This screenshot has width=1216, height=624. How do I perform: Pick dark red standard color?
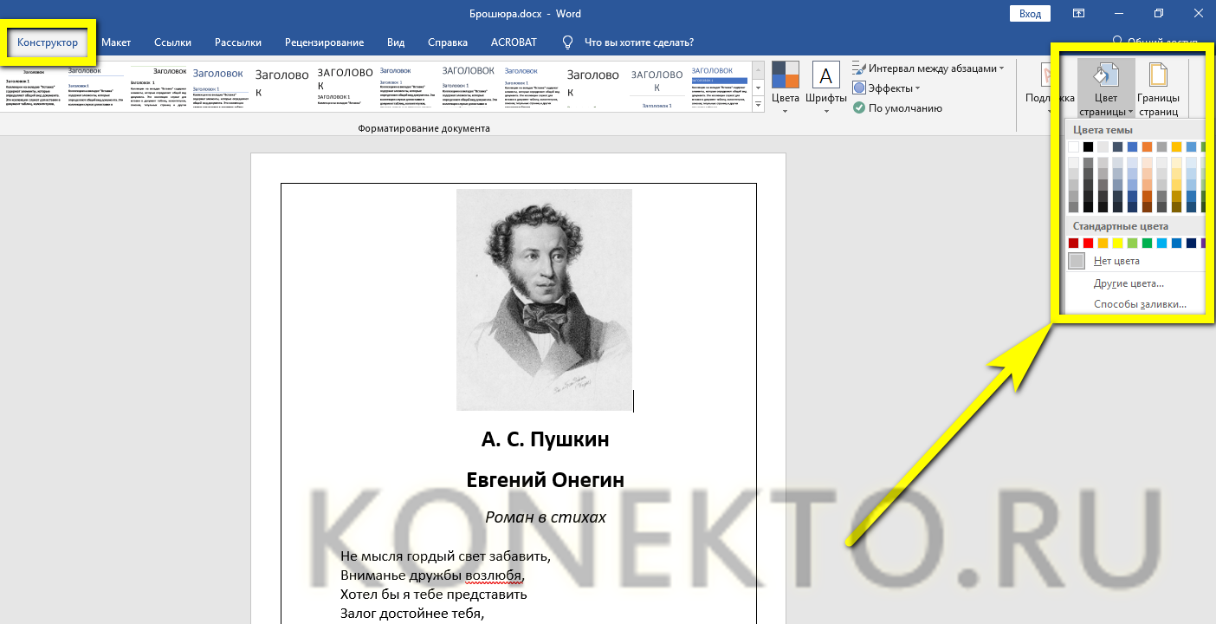click(1074, 244)
